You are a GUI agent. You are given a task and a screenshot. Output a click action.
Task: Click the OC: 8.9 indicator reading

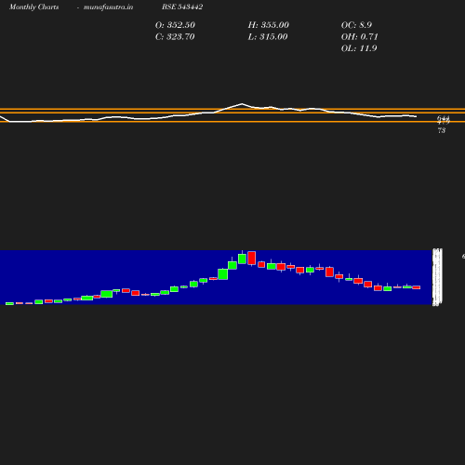(356, 25)
